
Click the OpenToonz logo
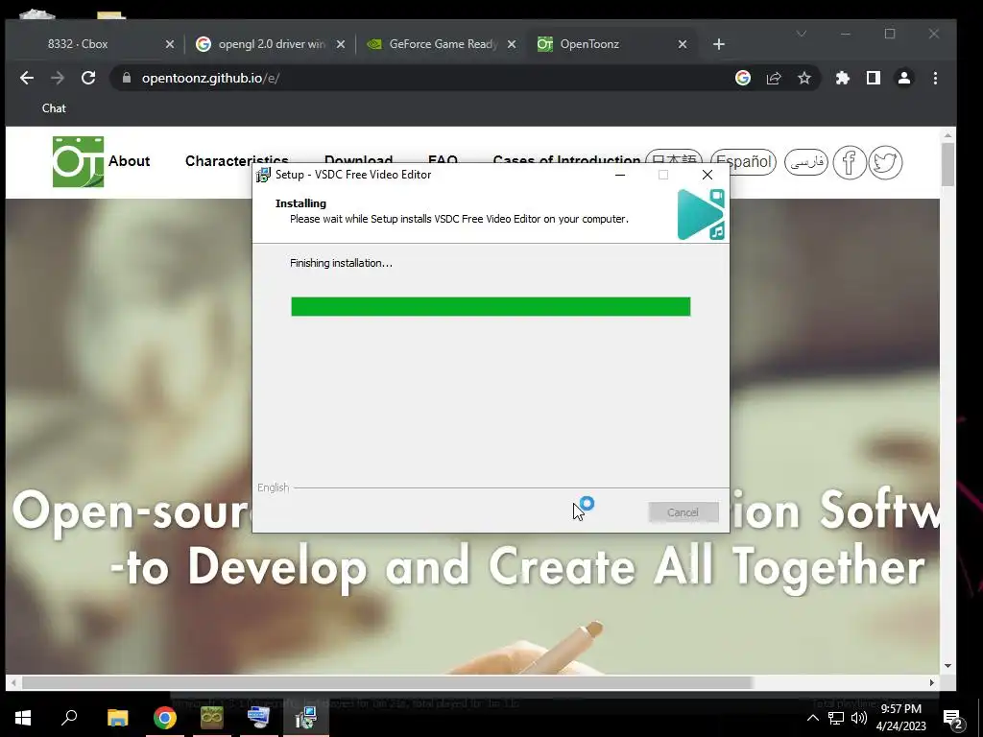pos(79,161)
